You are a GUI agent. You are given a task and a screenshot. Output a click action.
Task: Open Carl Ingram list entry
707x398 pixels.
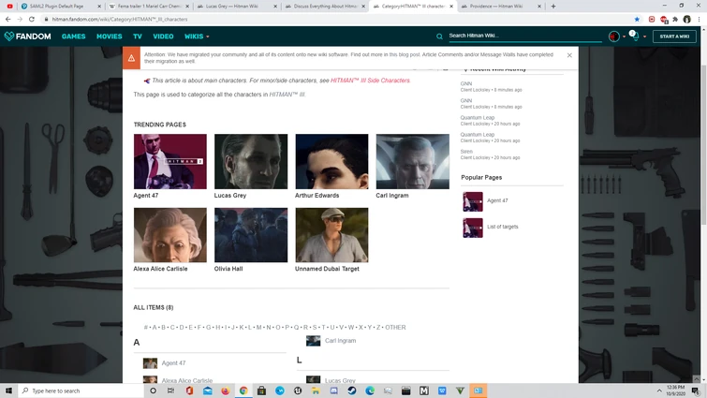[340, 341]
